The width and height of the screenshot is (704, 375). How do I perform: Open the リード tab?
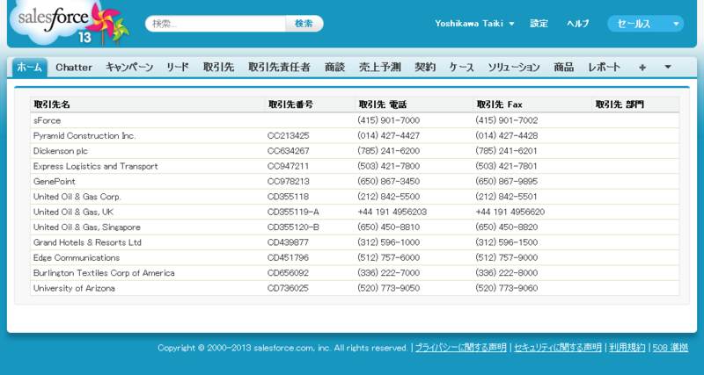pos(178,68)
